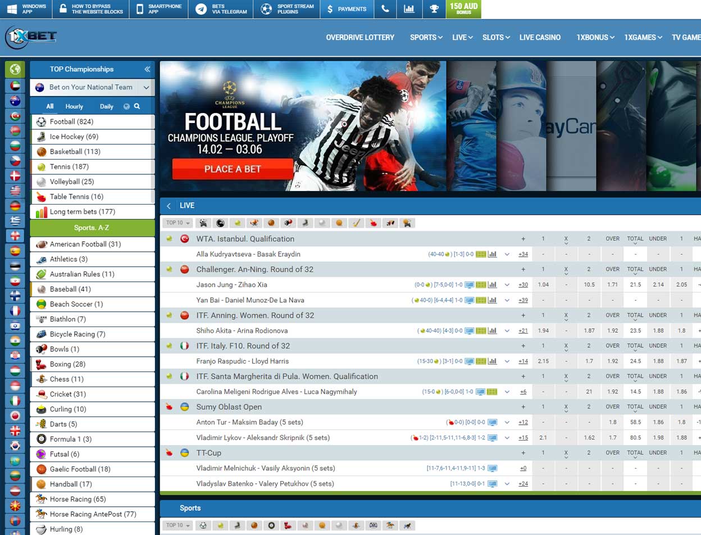The image size is (701, 535).
Task: Open Football (824) in the sports list
Action: (92, 121)
